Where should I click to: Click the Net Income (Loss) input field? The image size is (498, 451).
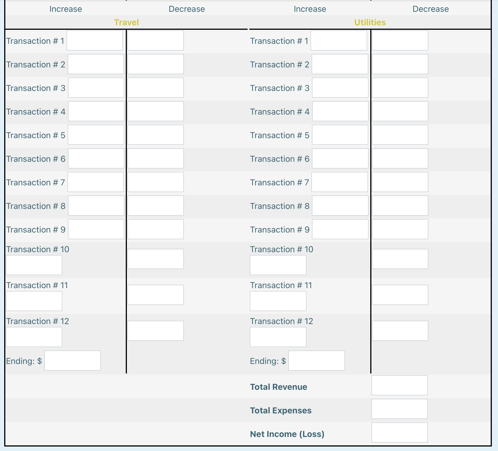[x=399, y=432]
